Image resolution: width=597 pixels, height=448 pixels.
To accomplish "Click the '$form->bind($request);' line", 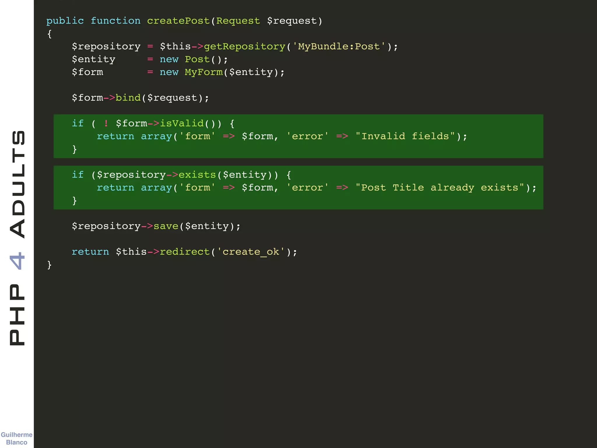I will click(141, 98).
